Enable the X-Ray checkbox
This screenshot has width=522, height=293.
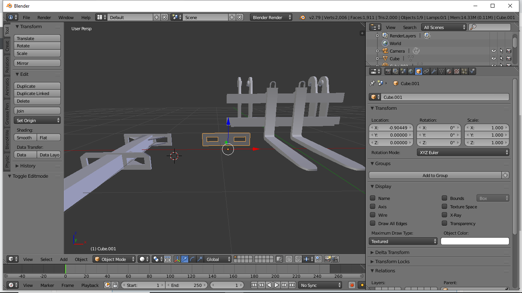tap(444, 215)
